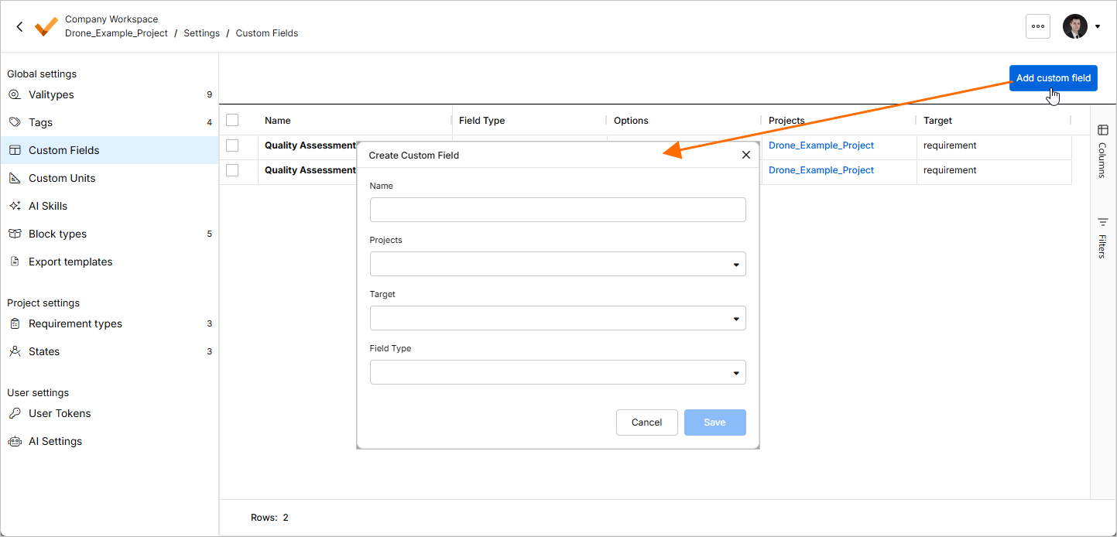
Task: Open Export templates in sidebar
Action: (x=70, y=262)
